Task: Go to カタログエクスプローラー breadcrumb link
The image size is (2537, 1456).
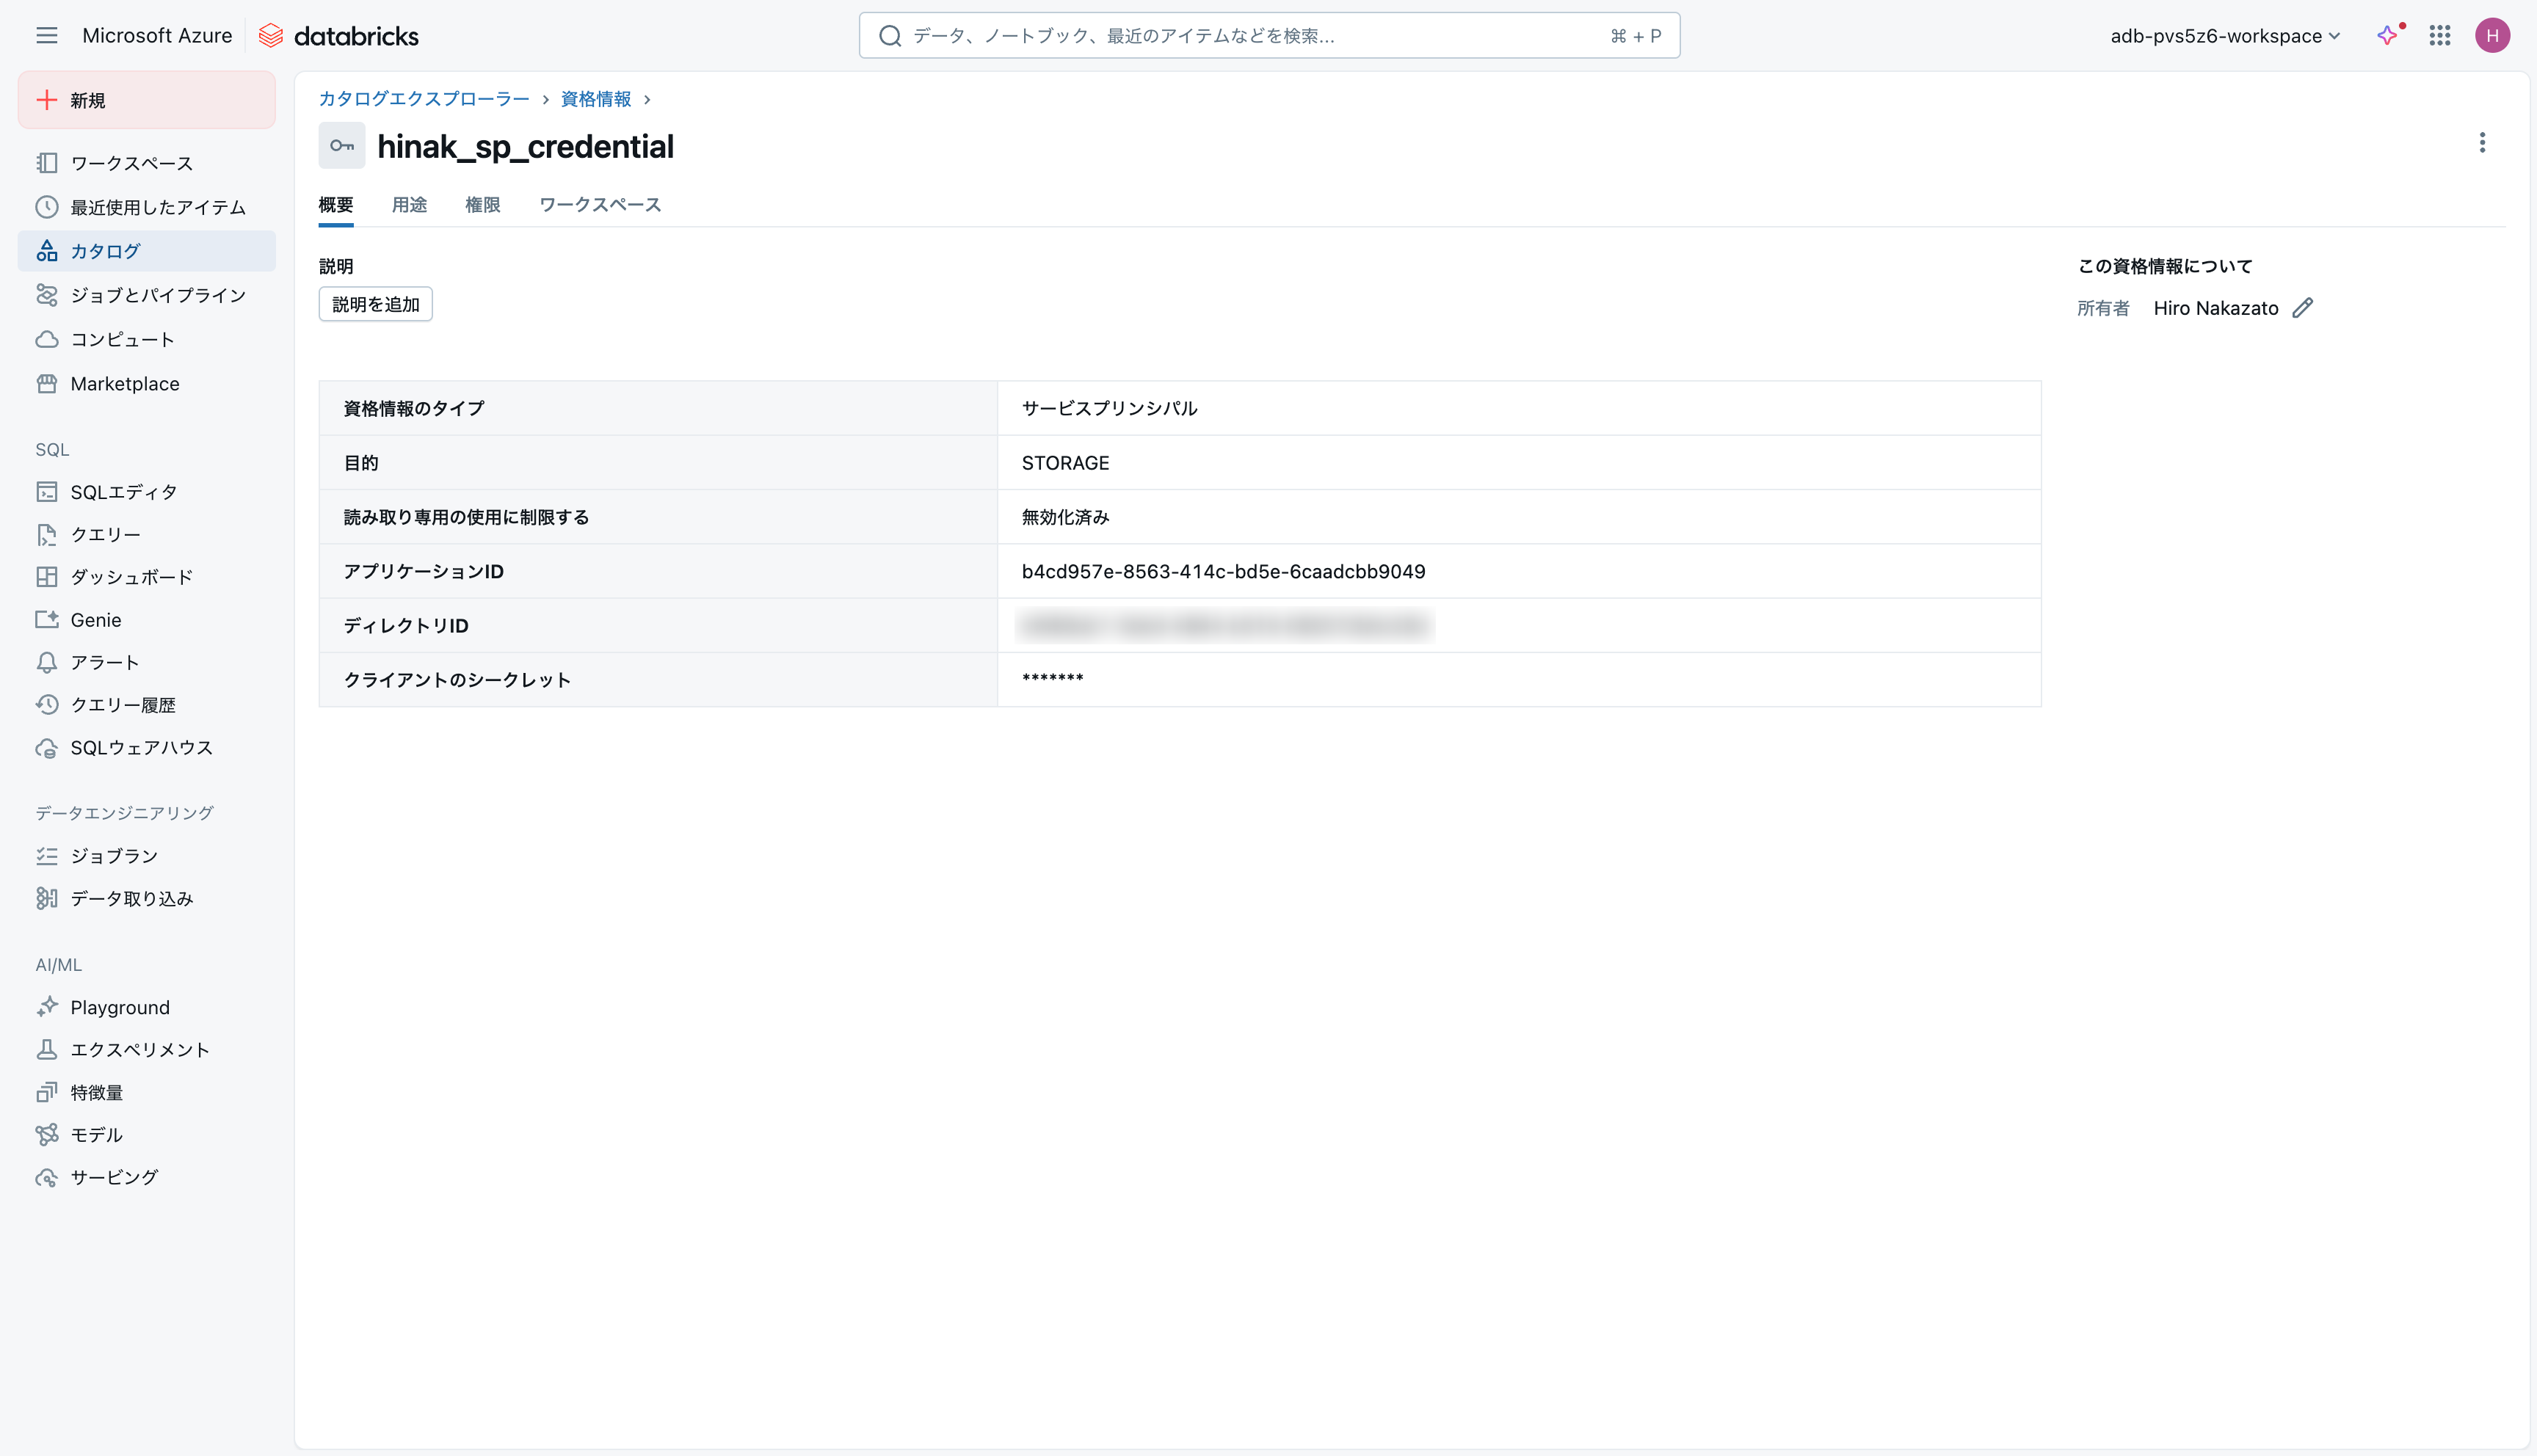Action: pyautogui.click(x=424, y=99)
